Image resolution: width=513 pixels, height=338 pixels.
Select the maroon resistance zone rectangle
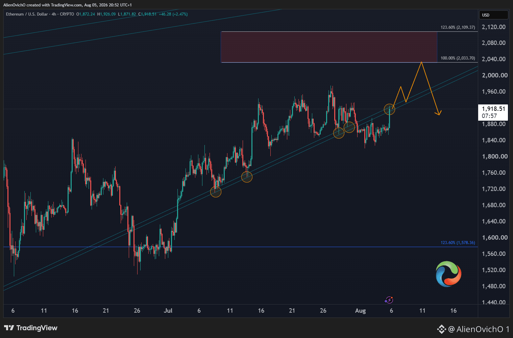pyautogui.click(x=329, y=47)
